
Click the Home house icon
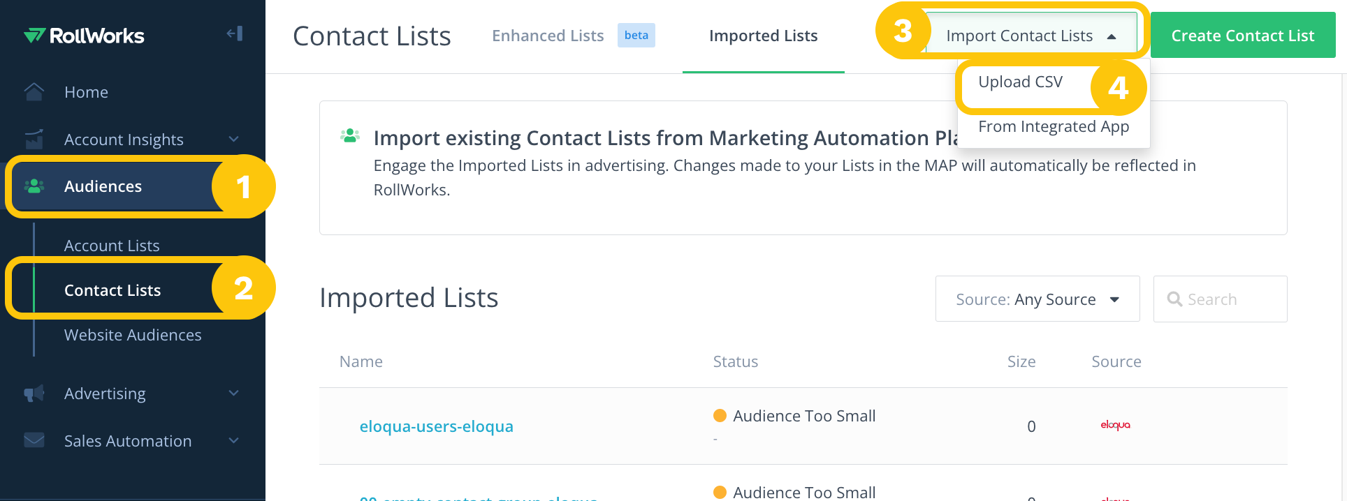[34, 91]
